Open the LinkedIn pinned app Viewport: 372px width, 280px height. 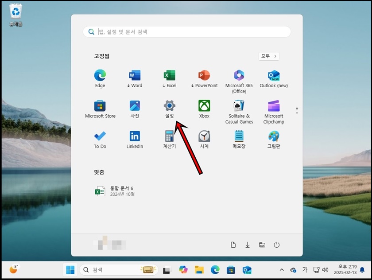coord(135,140)
